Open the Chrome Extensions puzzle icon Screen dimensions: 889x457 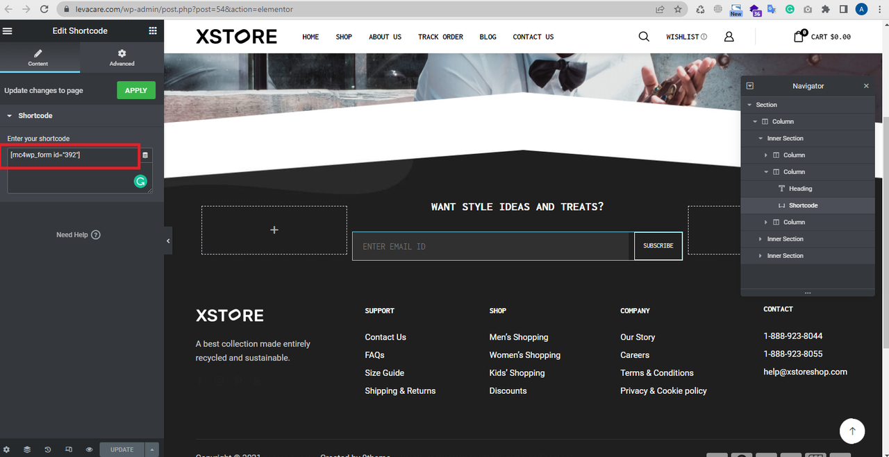click(x=825, y=10)
